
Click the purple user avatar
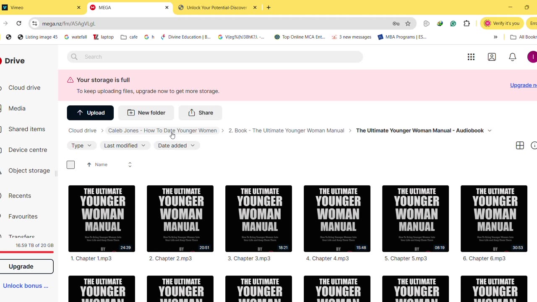(x=532, y=57)
